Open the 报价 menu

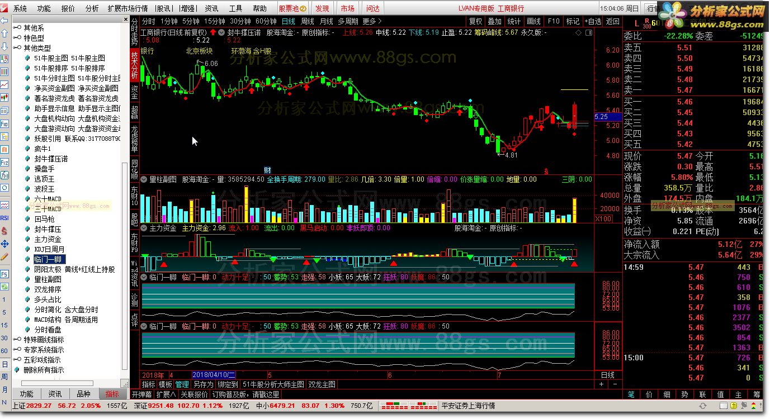coord(68,8)
